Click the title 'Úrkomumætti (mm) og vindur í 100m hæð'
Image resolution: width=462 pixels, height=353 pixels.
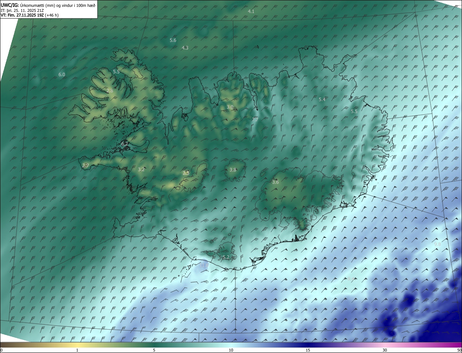pos(57,5)
